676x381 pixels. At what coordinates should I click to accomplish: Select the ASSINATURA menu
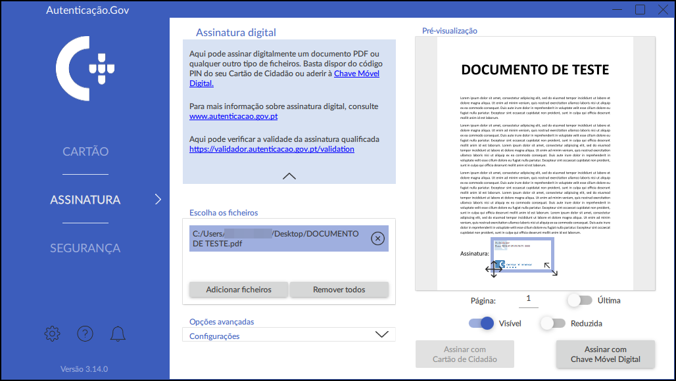pos(85,200)
